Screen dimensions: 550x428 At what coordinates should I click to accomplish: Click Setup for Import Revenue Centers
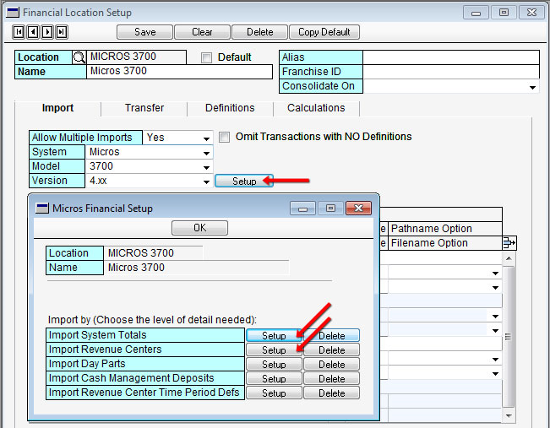tap(274, 349)
